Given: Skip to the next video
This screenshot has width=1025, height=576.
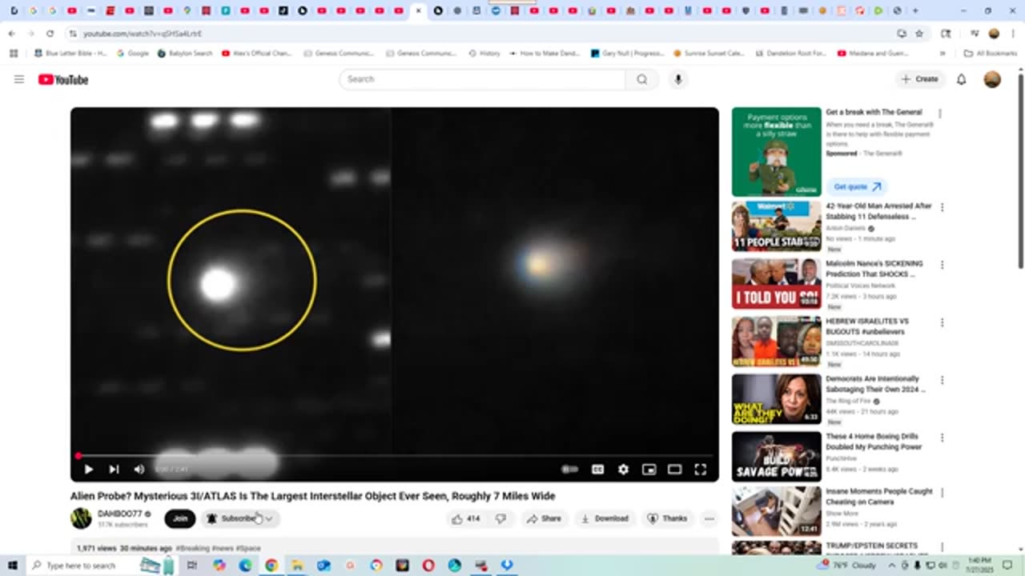Looking at the screenshot, I should pos(114,470).
